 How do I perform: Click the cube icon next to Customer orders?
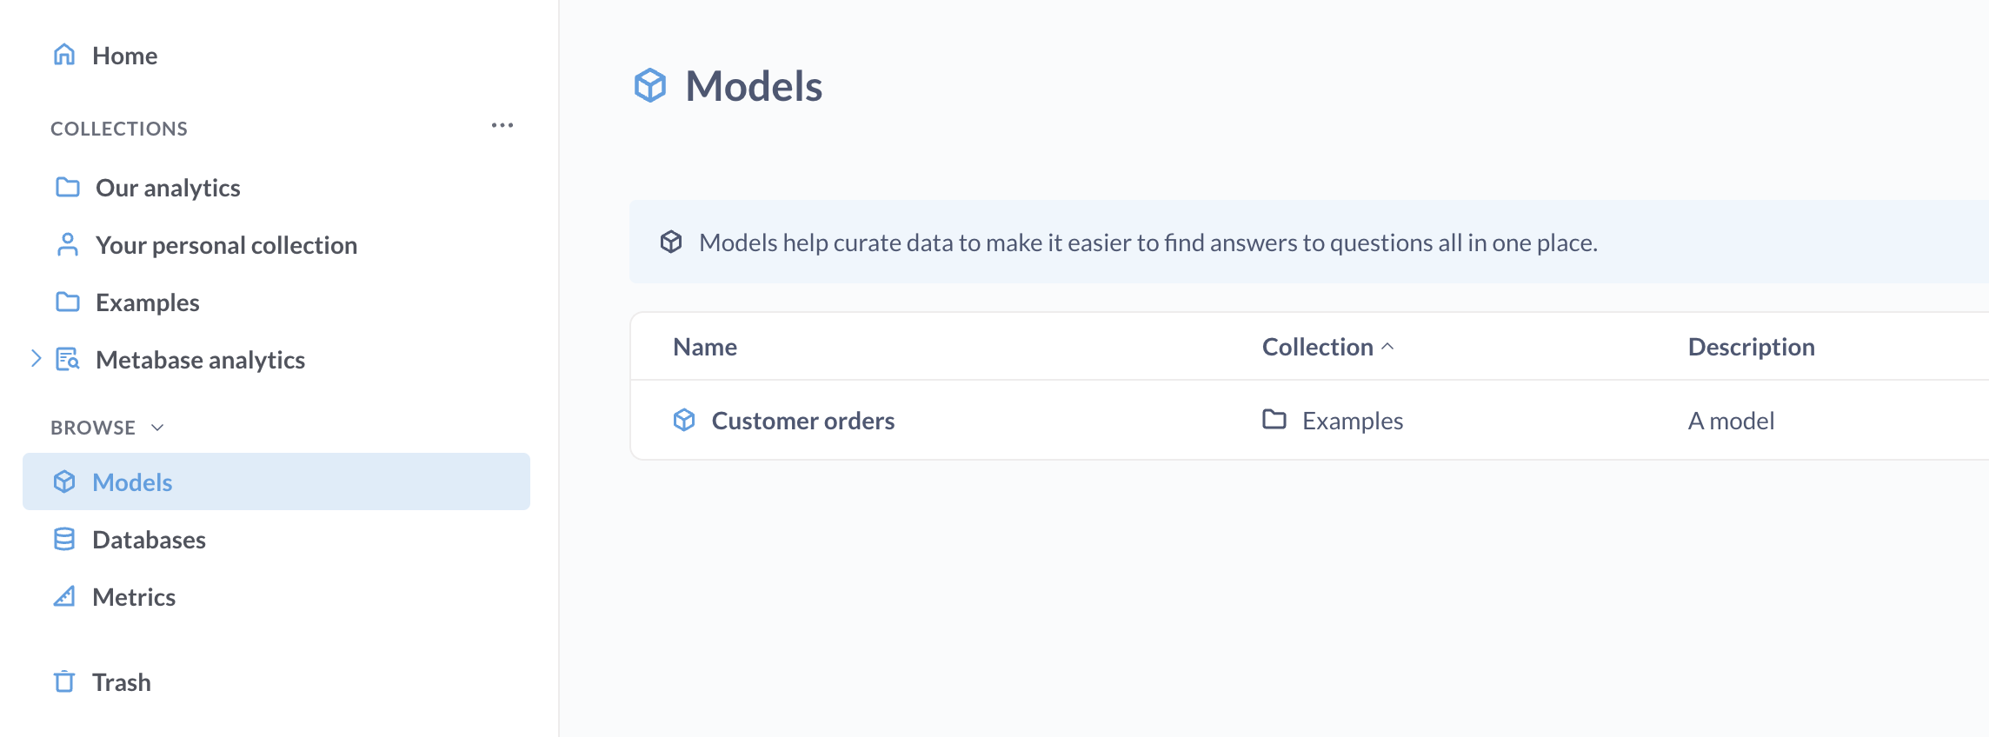click(x=684, y=420)
